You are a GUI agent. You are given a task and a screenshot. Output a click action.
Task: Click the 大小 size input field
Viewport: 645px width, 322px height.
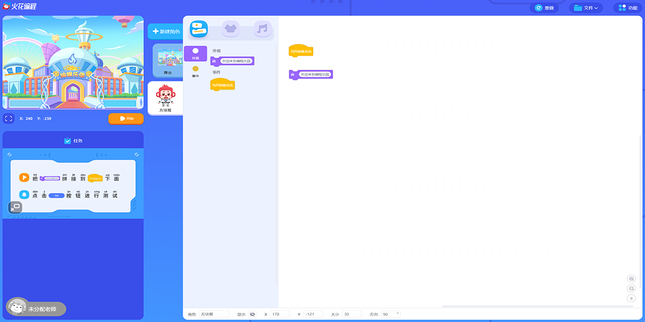click(352, 314)
